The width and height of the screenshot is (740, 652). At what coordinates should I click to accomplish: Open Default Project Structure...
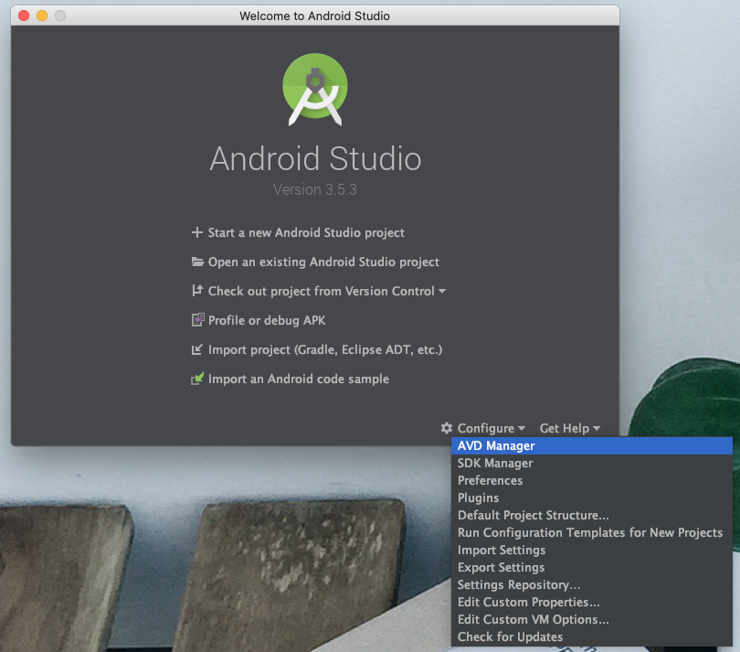click(x=592, y=515)
